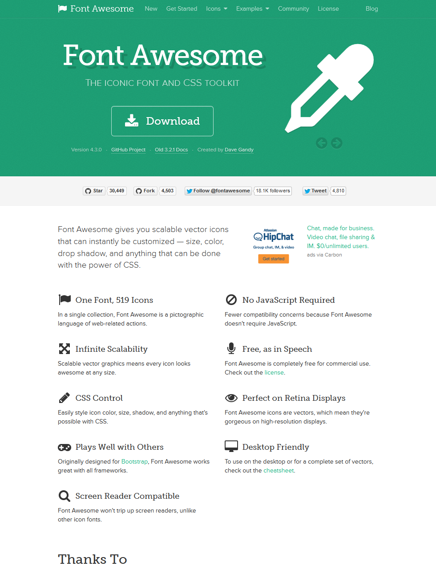Click the right arrow carousel icon
The height and width of the screenshot is (570, 436).
click(x=337, y=143)
